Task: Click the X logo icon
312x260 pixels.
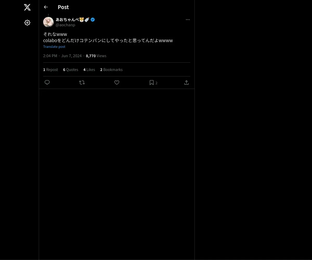Action: tap(27, 7)
